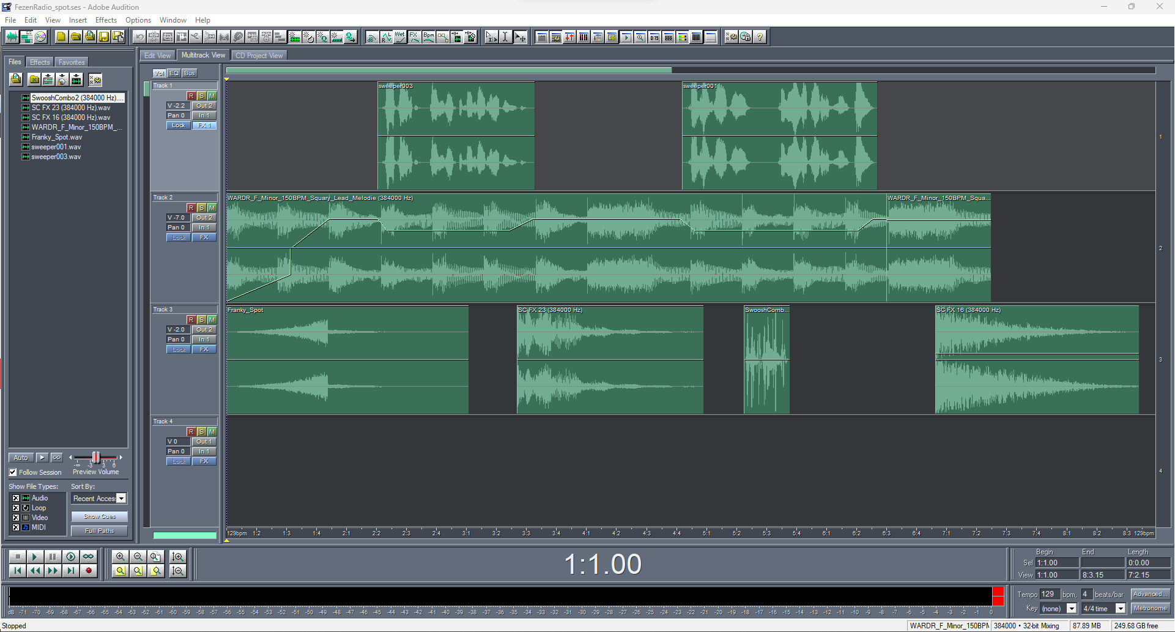Click the Advanced tempo button
This screenshot has height=632, width=1175.
(x=1150, y=594)
